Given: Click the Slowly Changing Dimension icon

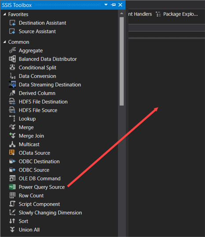Looking at the screenshot, I should pyautogui.click(x=12, y=212).
